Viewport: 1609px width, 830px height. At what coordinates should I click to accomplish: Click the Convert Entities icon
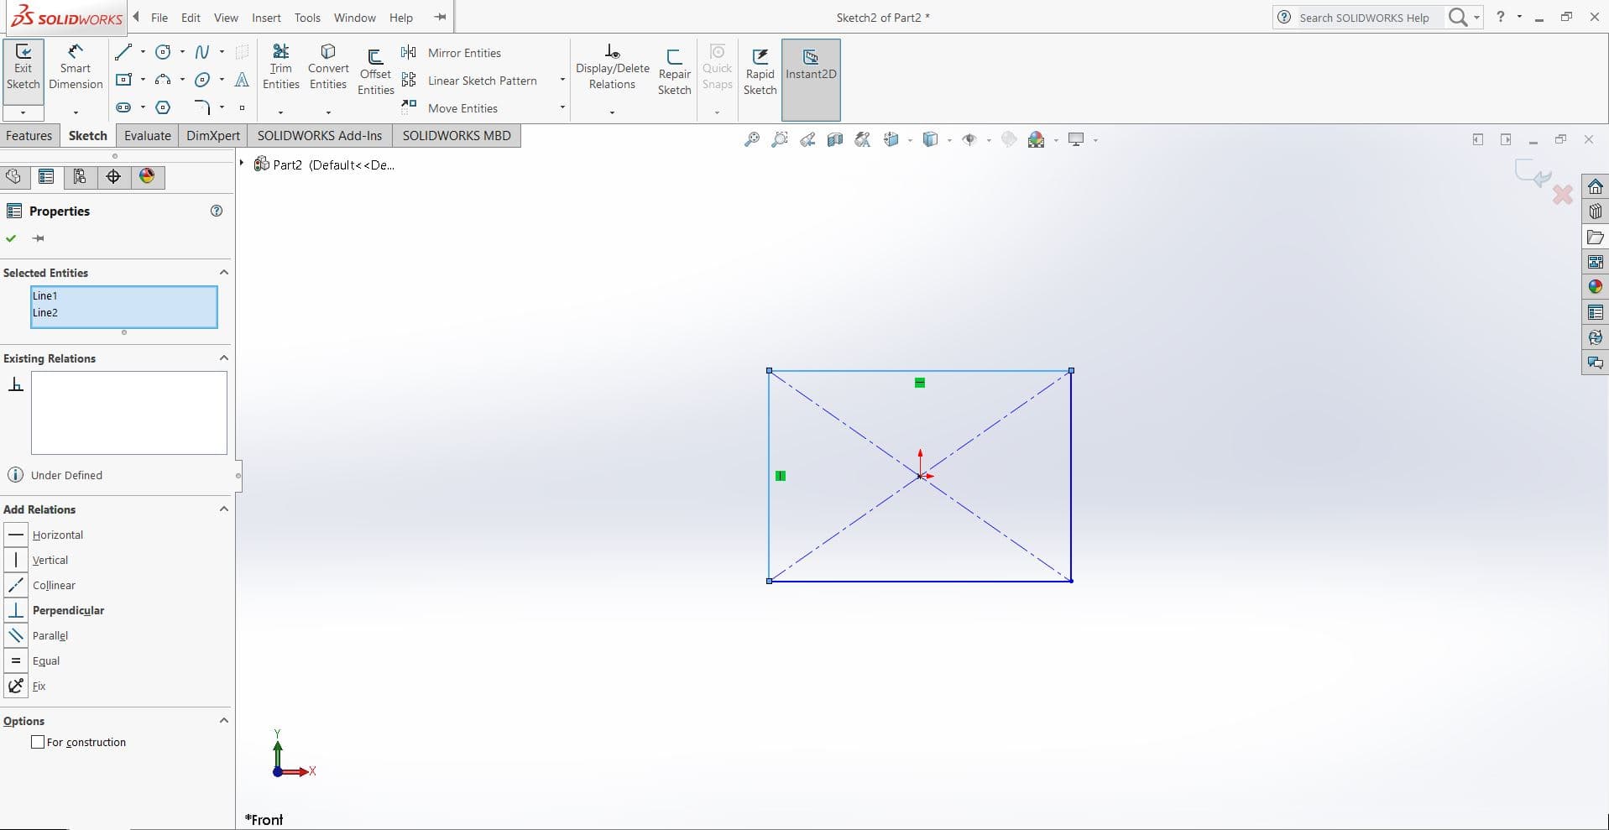328,67
